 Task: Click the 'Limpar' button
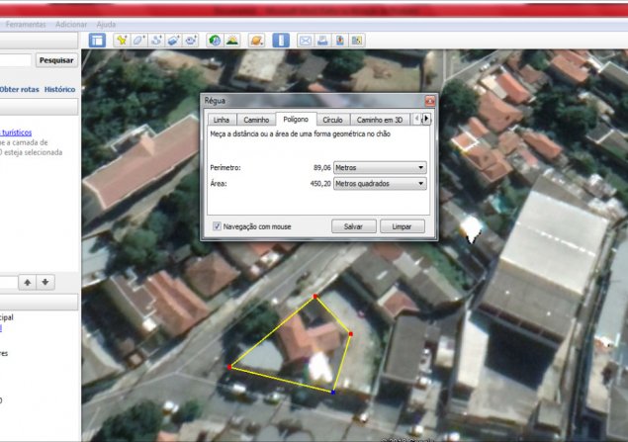(402, 226)
